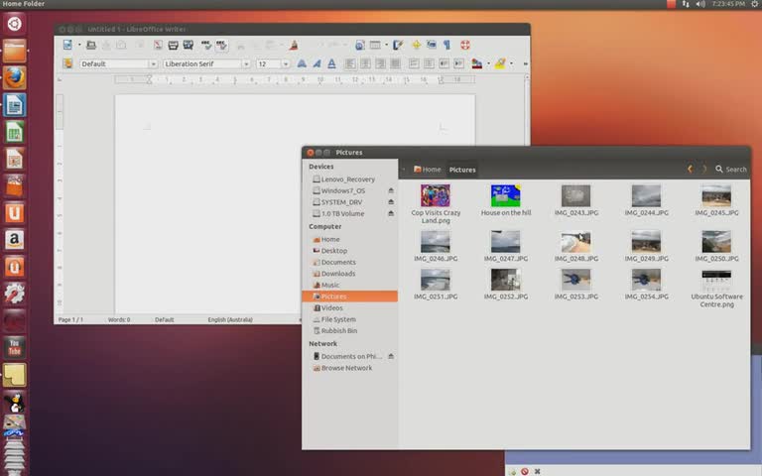
Task: Open Lenovo_Recovery device in sidebar
Action: [x=350, y=179]
